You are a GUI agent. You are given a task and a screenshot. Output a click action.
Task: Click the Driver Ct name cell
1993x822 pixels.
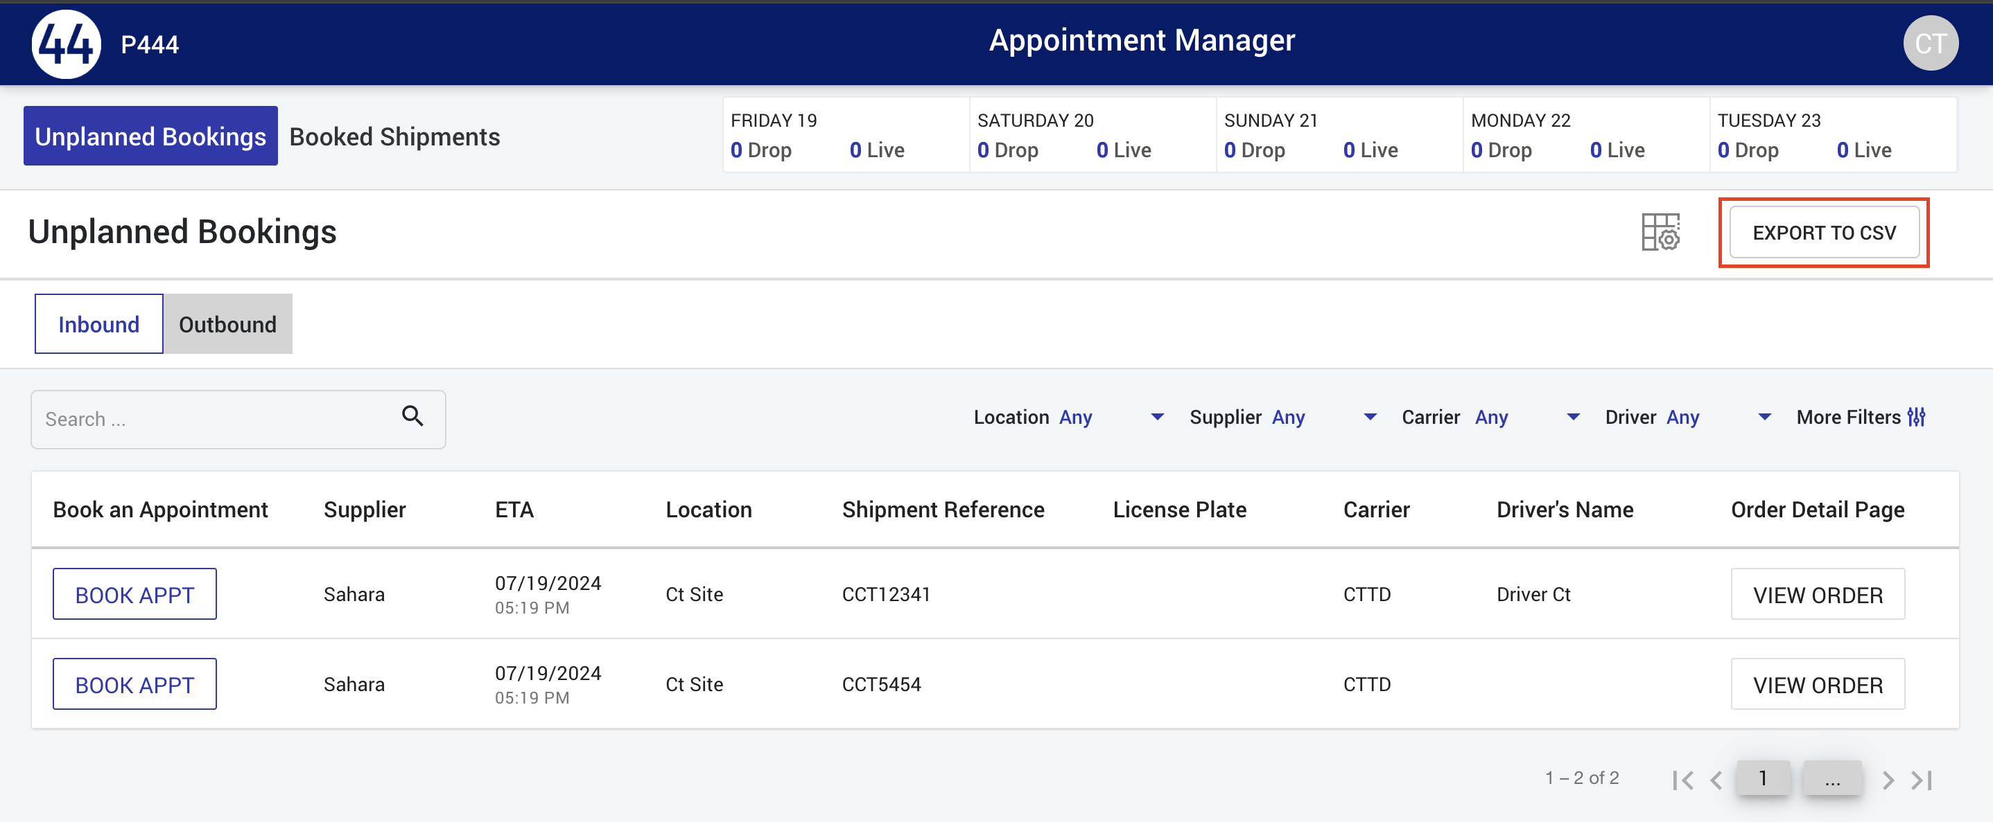pyautogui.click(x=1533, y=594)
